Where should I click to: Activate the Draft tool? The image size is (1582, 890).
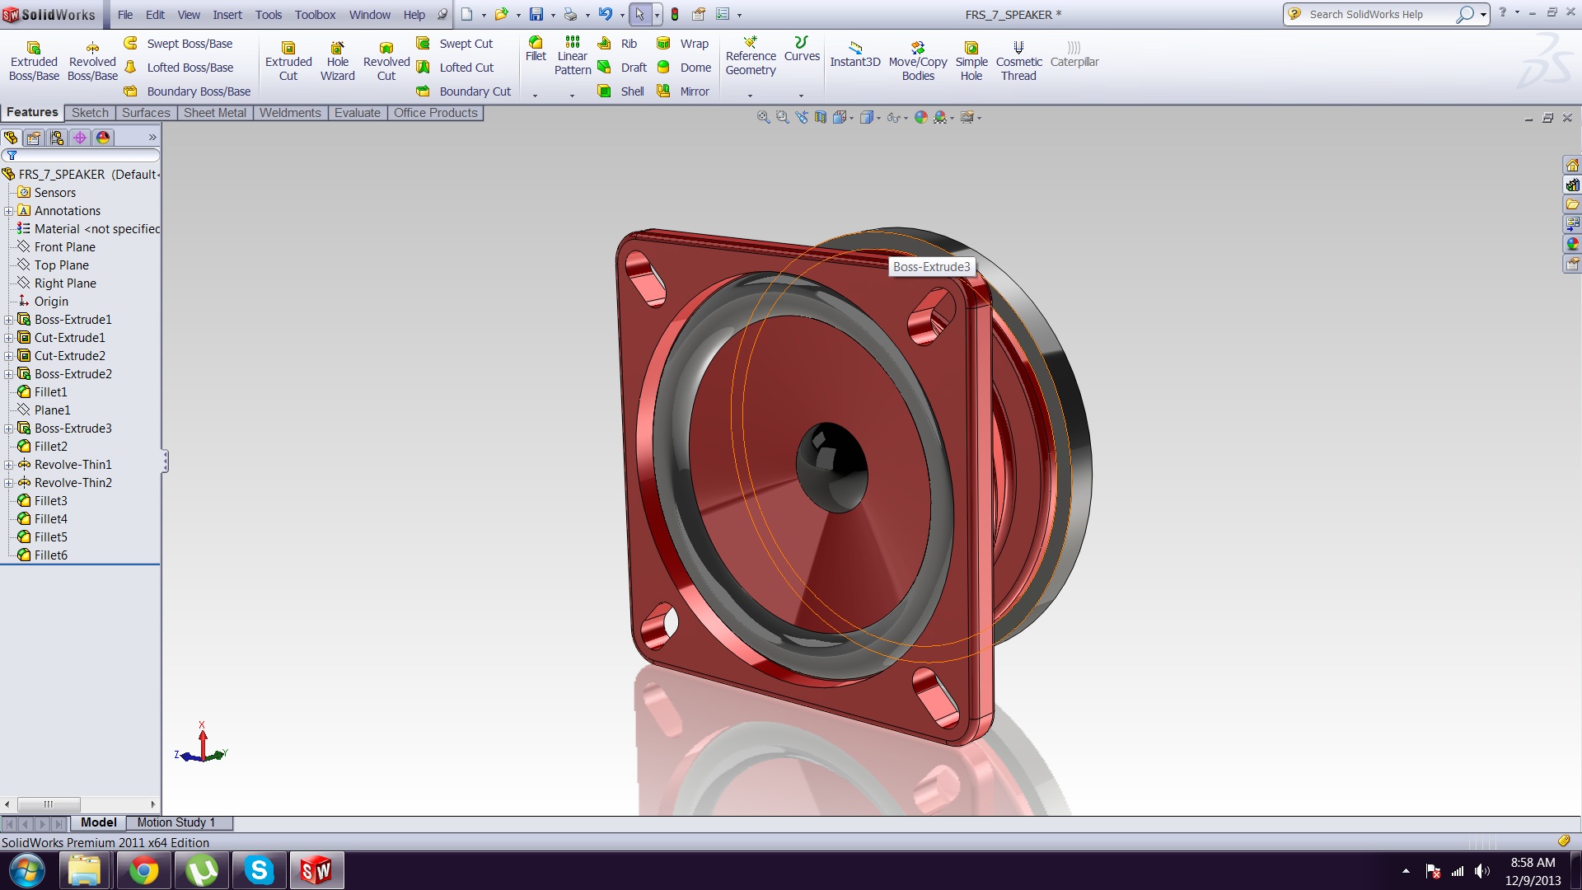[622, 68]
